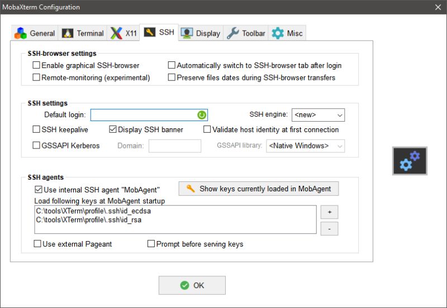Switch to the General tab
The width and height of the screenshot is (447, 308).
pyautogui.click(x=35, y=33)
